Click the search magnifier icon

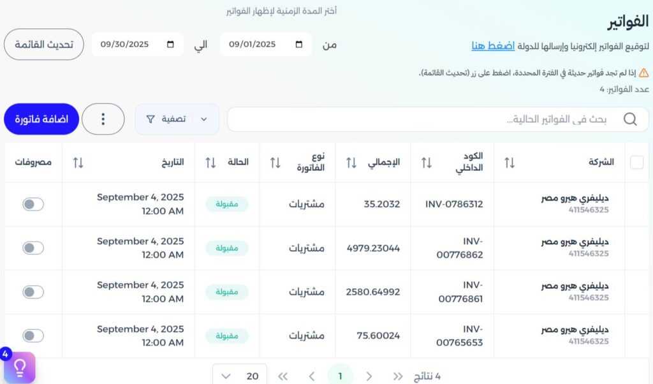tap(630, 119)
